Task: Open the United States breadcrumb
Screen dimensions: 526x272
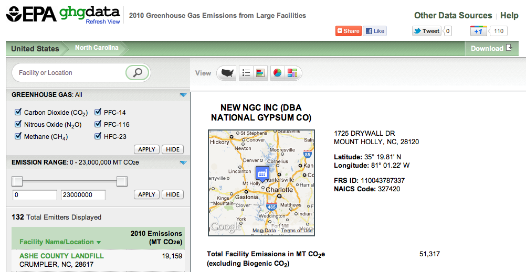Action: click(35, 49)
